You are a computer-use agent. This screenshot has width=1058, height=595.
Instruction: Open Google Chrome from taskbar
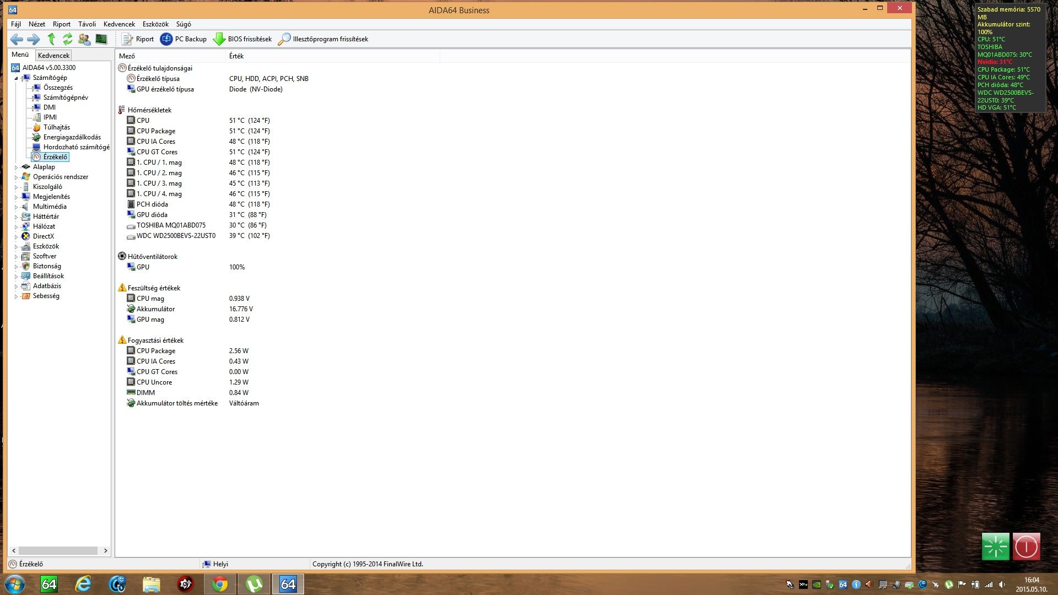[220, 584]
